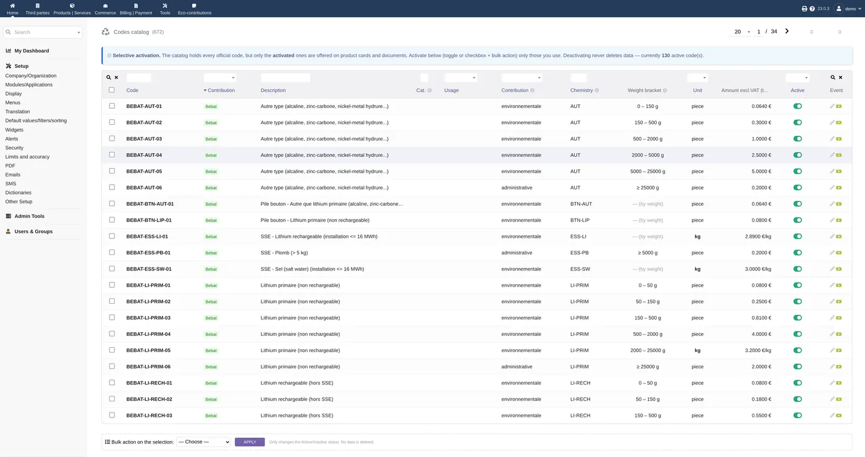Open the Eco-contributions top menu icon
Screen dimensions: 865x457
194,6
